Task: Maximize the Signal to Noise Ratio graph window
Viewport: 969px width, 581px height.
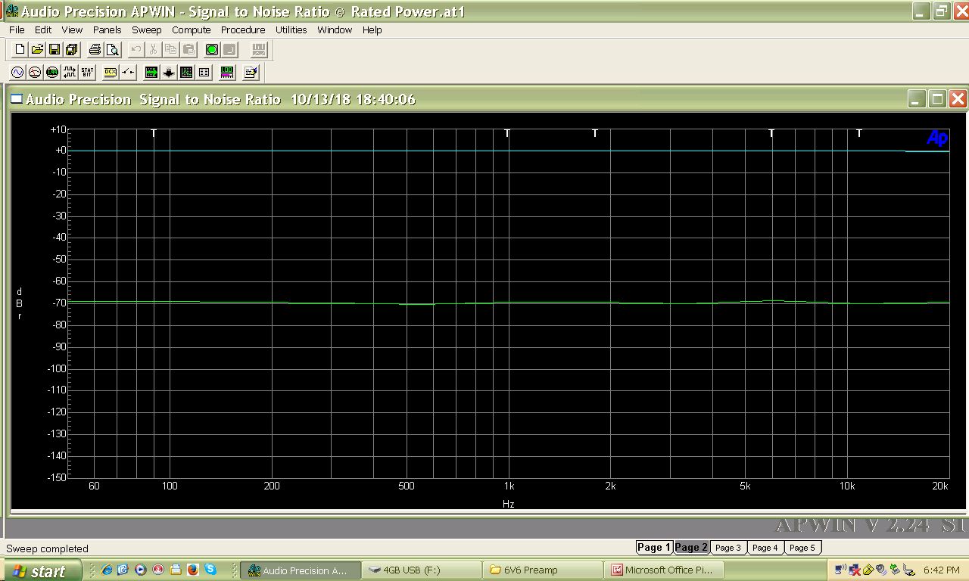Action: (x=937, y=99)
